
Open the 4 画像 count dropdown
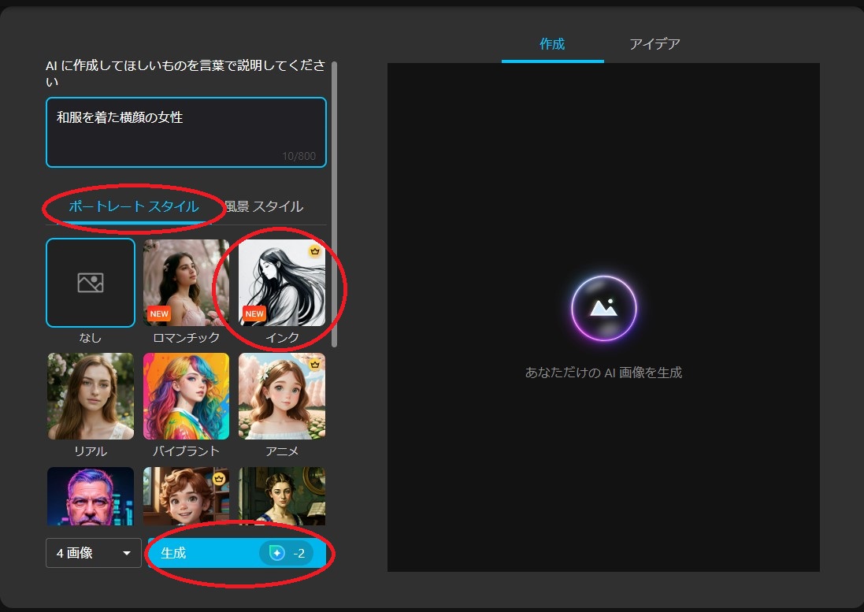(94, 552)
